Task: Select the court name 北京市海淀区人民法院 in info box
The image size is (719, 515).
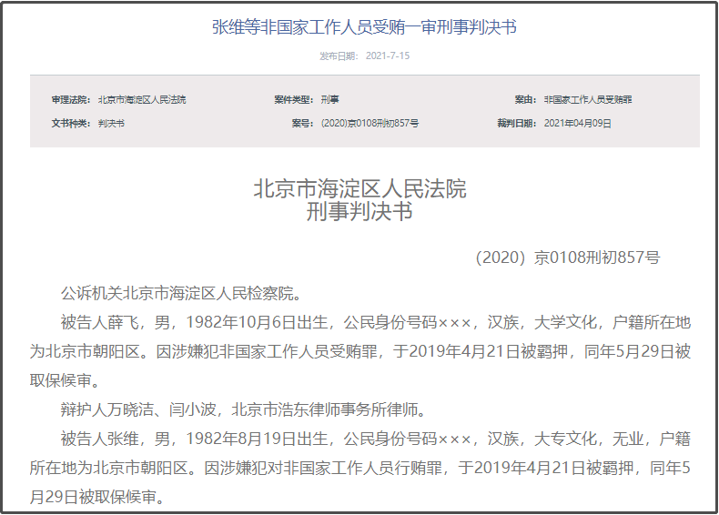Action: [142, 99]
